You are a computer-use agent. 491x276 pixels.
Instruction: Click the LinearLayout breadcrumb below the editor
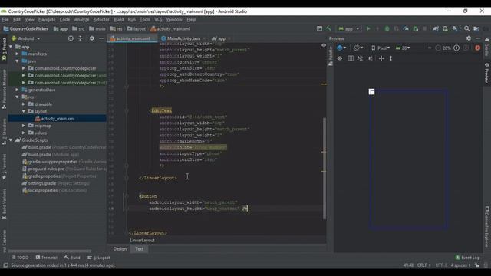142,241
